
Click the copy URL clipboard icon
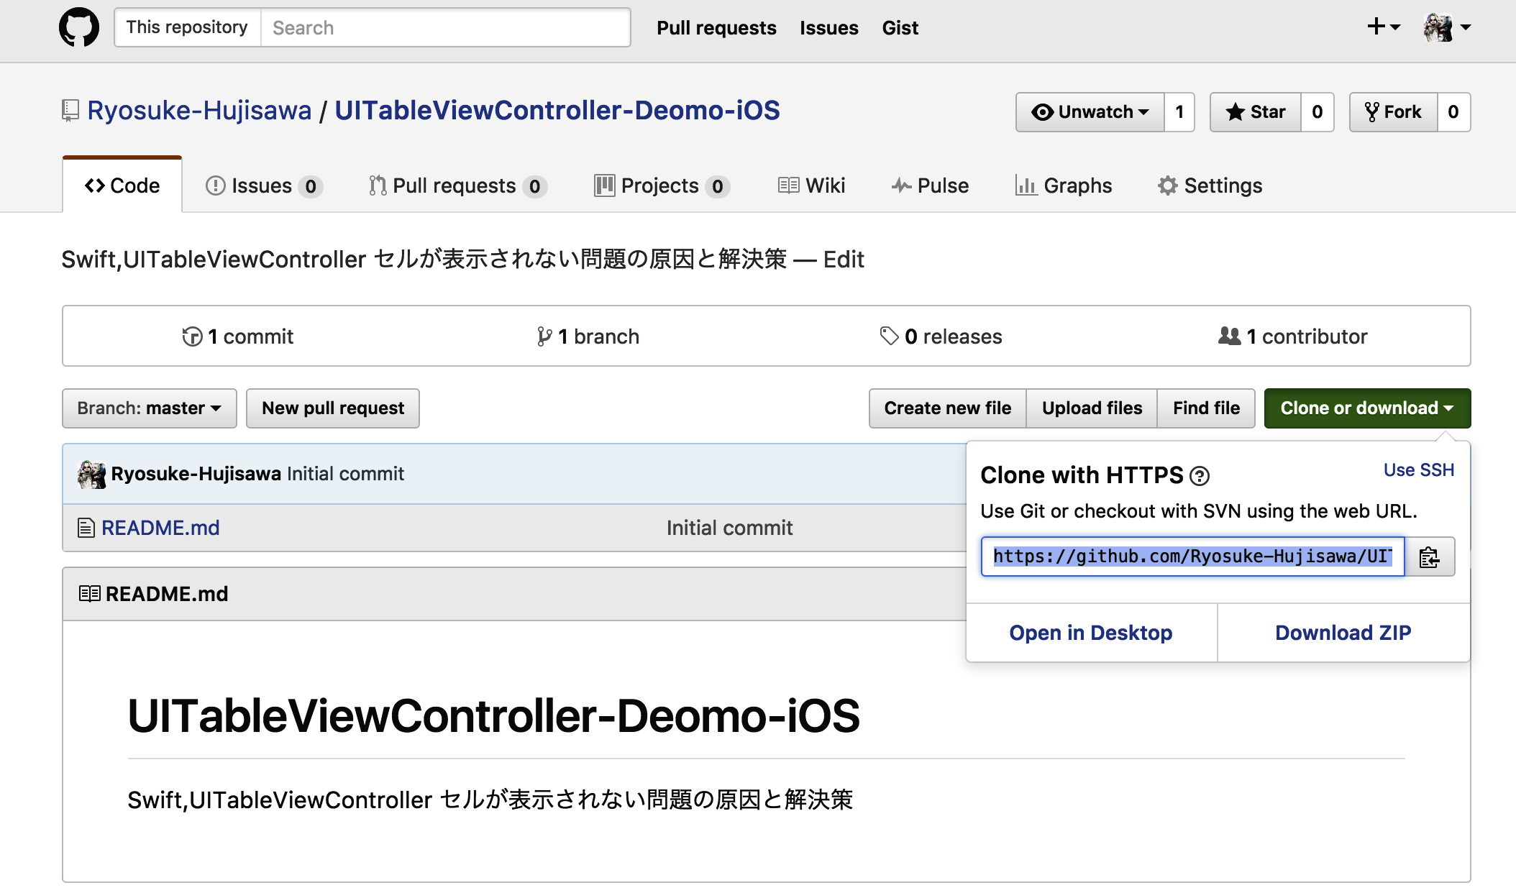pos(1430,557)
